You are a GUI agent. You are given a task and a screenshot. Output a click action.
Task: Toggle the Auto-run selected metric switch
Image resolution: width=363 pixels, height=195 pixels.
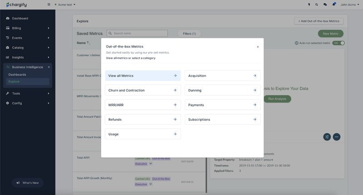click(338, 43)
